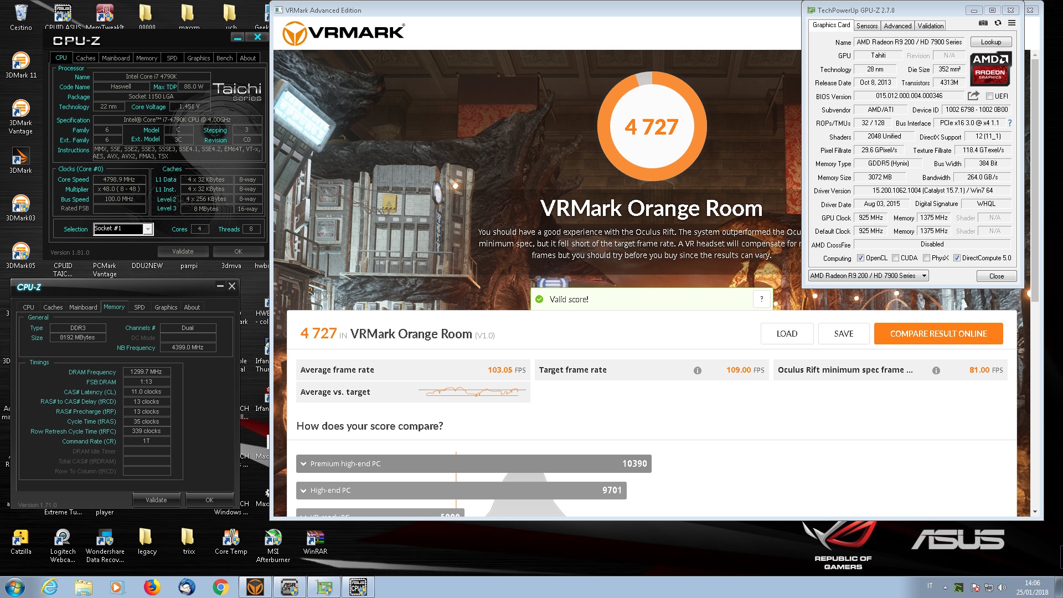The image size is (1063, 598).
Task: Click the GPU-Z refresh icon
Action: click(998, 23)
